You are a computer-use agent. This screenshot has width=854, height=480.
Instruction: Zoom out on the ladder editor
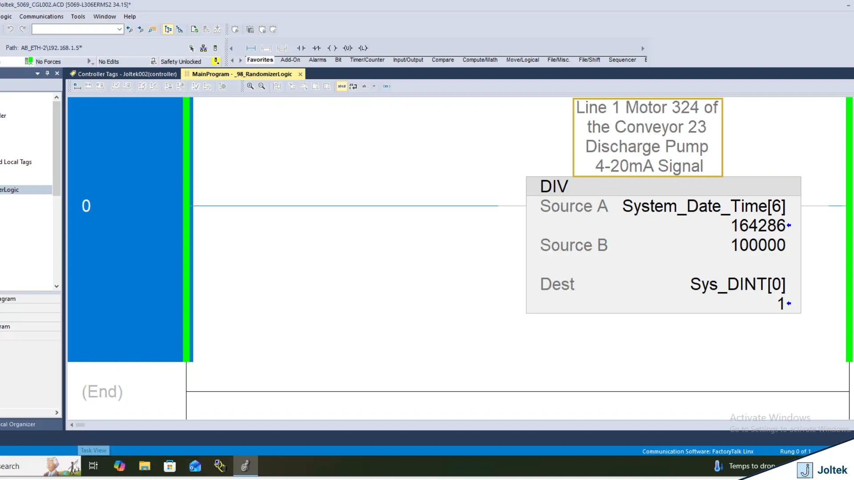[x=262, y=86]
